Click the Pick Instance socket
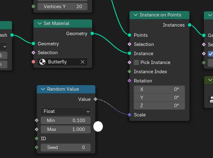This screenshot has width=213, height=158. point(129,63)
